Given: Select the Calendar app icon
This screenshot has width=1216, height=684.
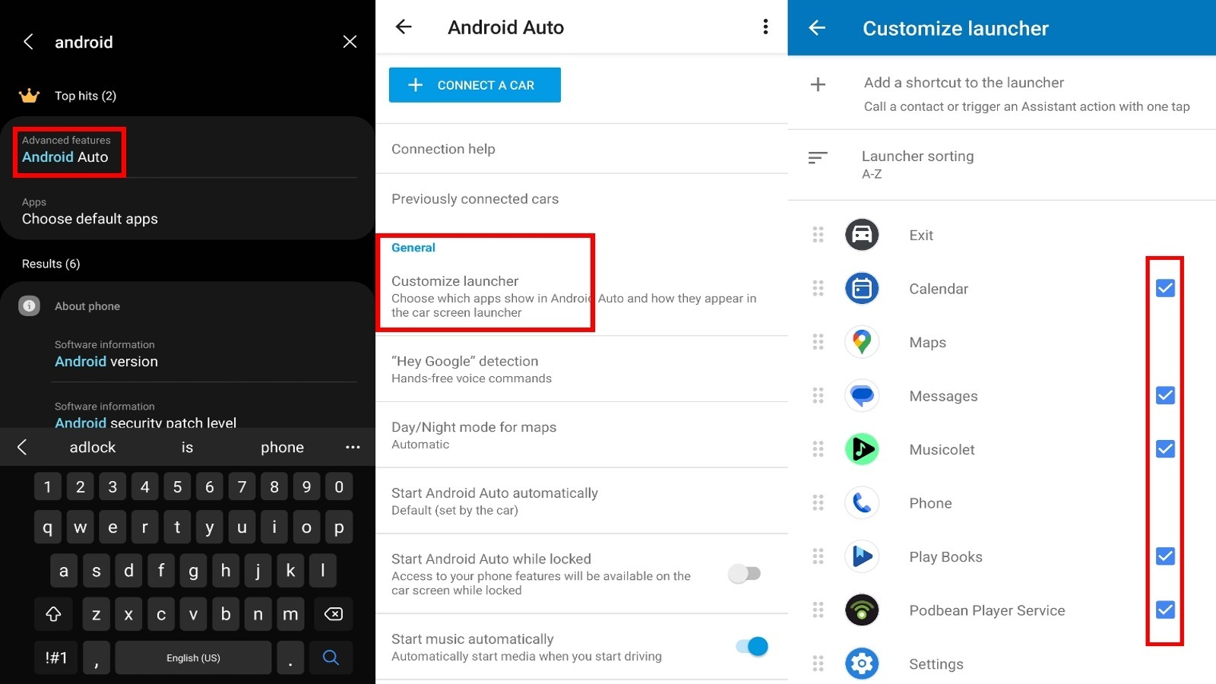Looking at the screenshot, I should (x=862, y=289).
